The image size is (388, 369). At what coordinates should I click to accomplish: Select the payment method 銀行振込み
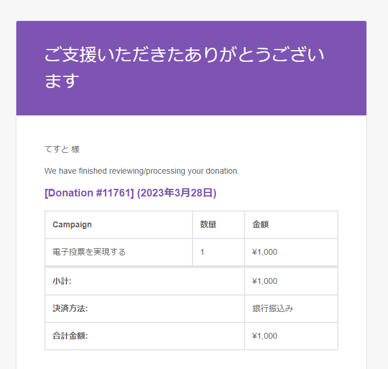pyautogui.click(x=272, y=308)
